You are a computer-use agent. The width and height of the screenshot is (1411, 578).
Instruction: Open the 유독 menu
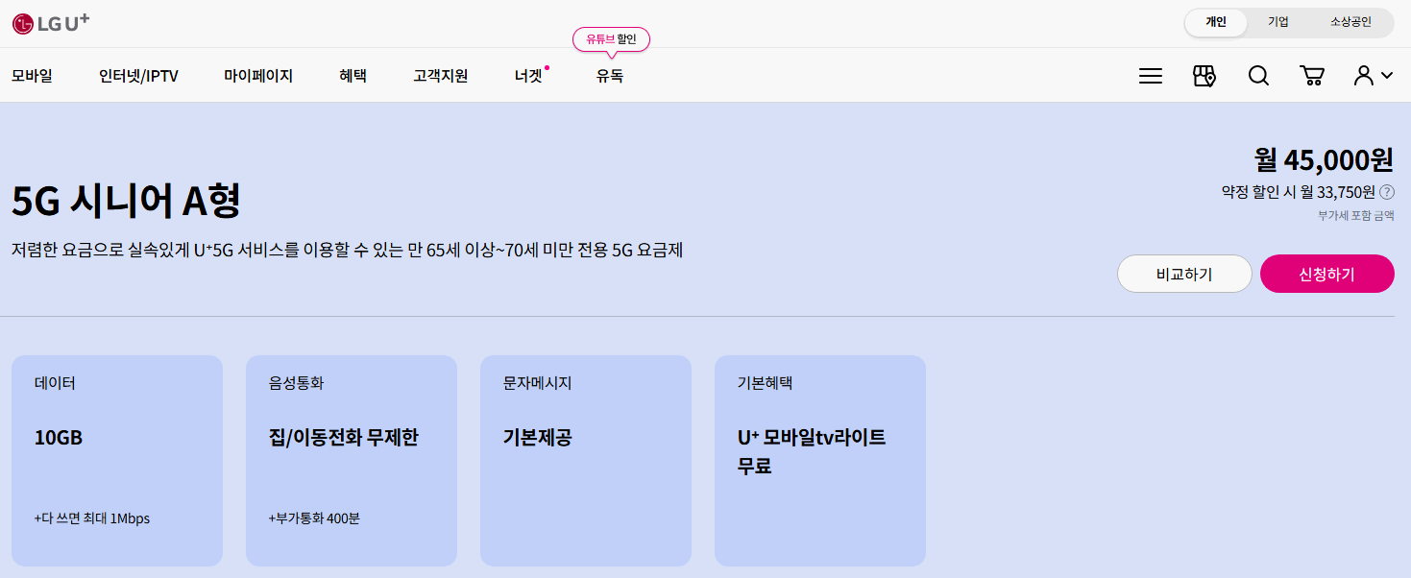(609, 74)
